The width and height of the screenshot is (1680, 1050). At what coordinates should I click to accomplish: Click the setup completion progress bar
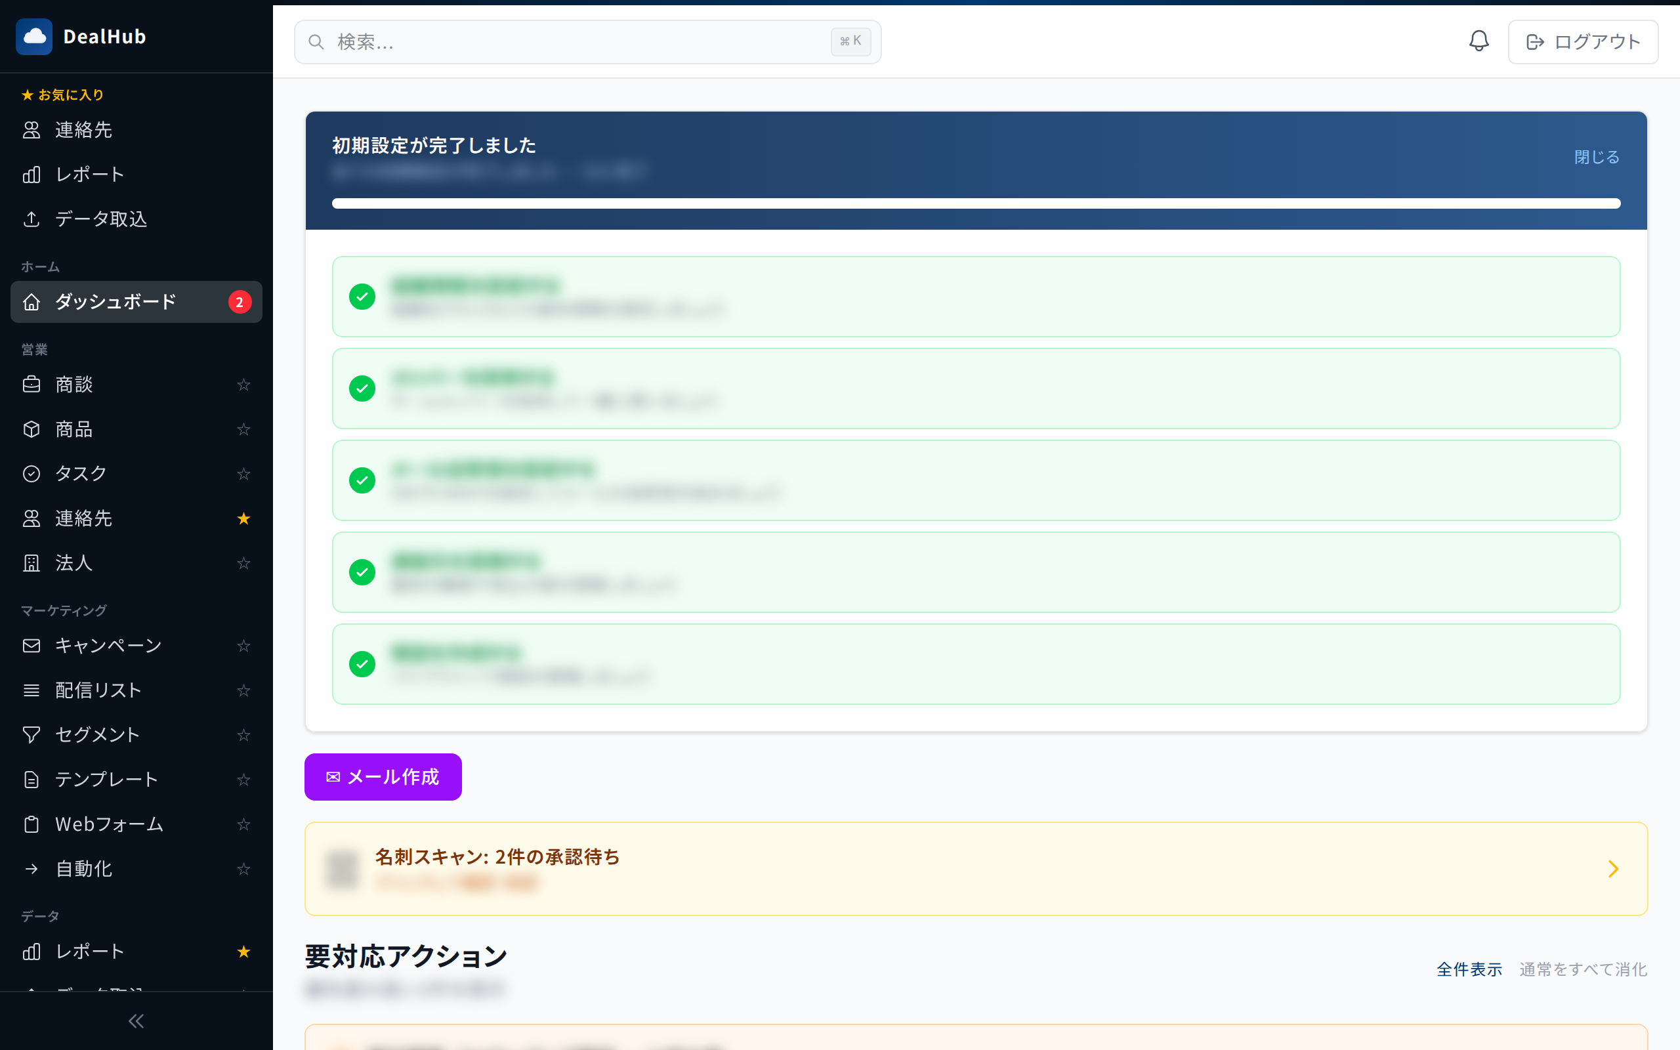pos(975,203)
